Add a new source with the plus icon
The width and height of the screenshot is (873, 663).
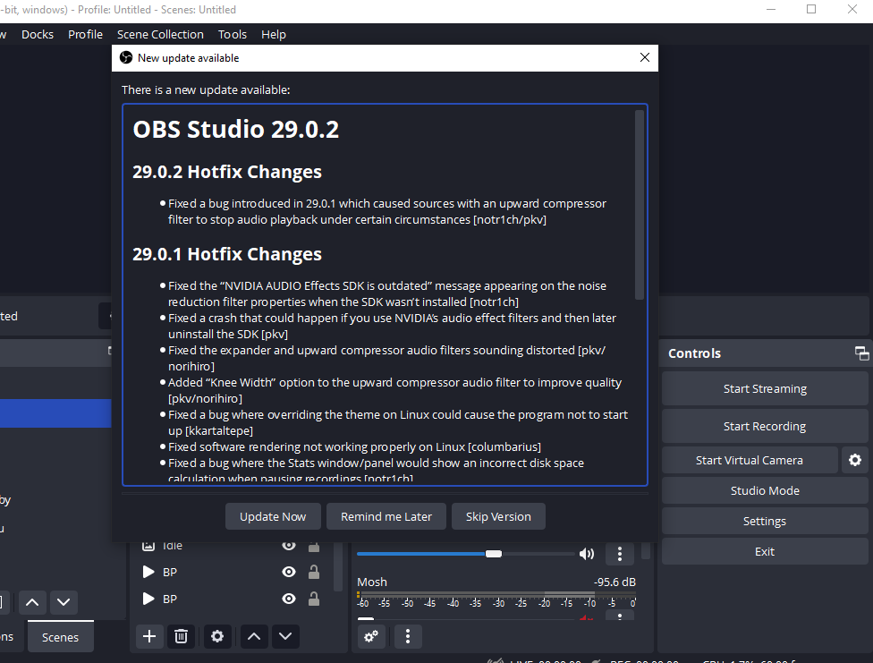pyautogui.click(x=149, y=636)
